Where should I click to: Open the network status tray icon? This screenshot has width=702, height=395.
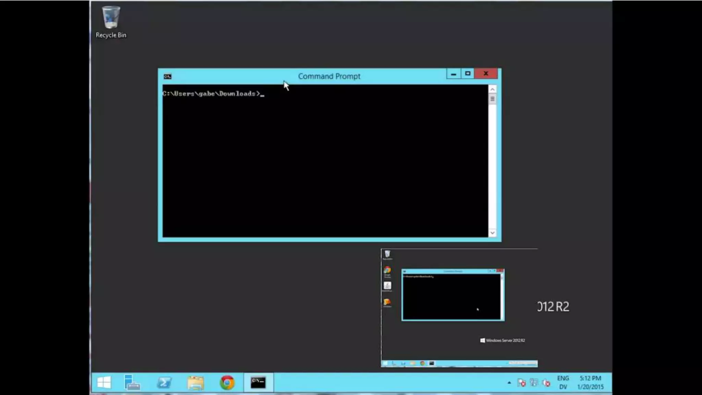(x=534, y=383)
